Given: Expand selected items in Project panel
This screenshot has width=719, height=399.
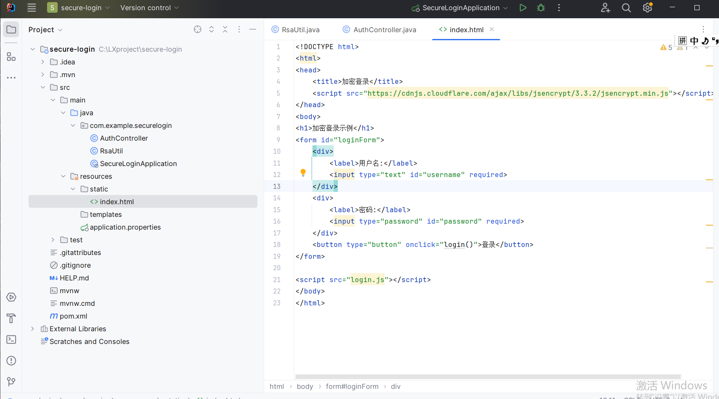Looking at the screenshot, I should [x=212, y=29].
